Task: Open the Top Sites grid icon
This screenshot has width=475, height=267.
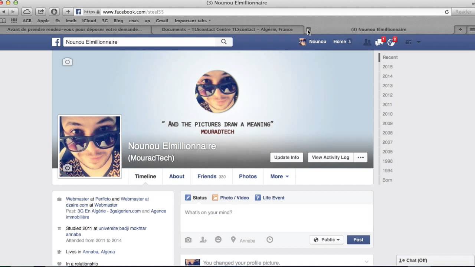Action: click(x=14, y=21)
